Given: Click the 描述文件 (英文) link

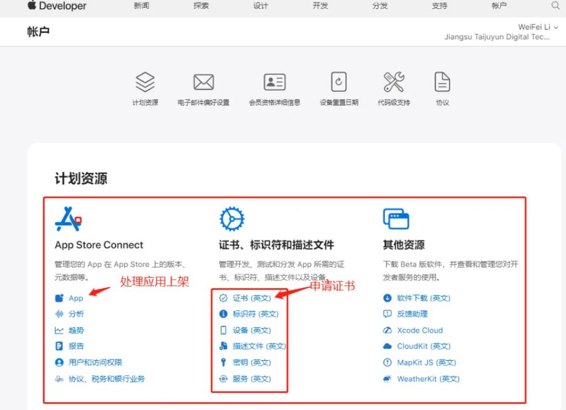Looking at the screenshot, I should click(259, 346).
